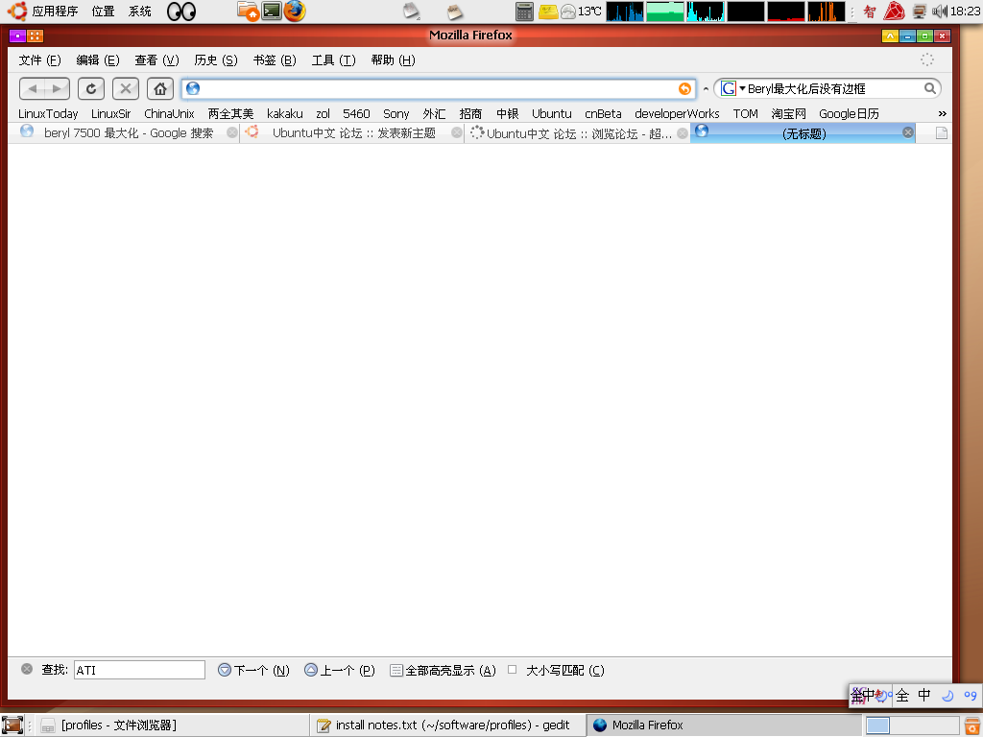Open the 应用程序 applications menu
This screenshot has height=737, width=983.
tap(55, 11)
